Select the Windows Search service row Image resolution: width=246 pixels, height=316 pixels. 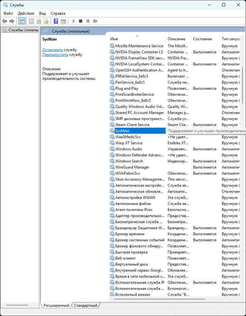tap(129, 161)
